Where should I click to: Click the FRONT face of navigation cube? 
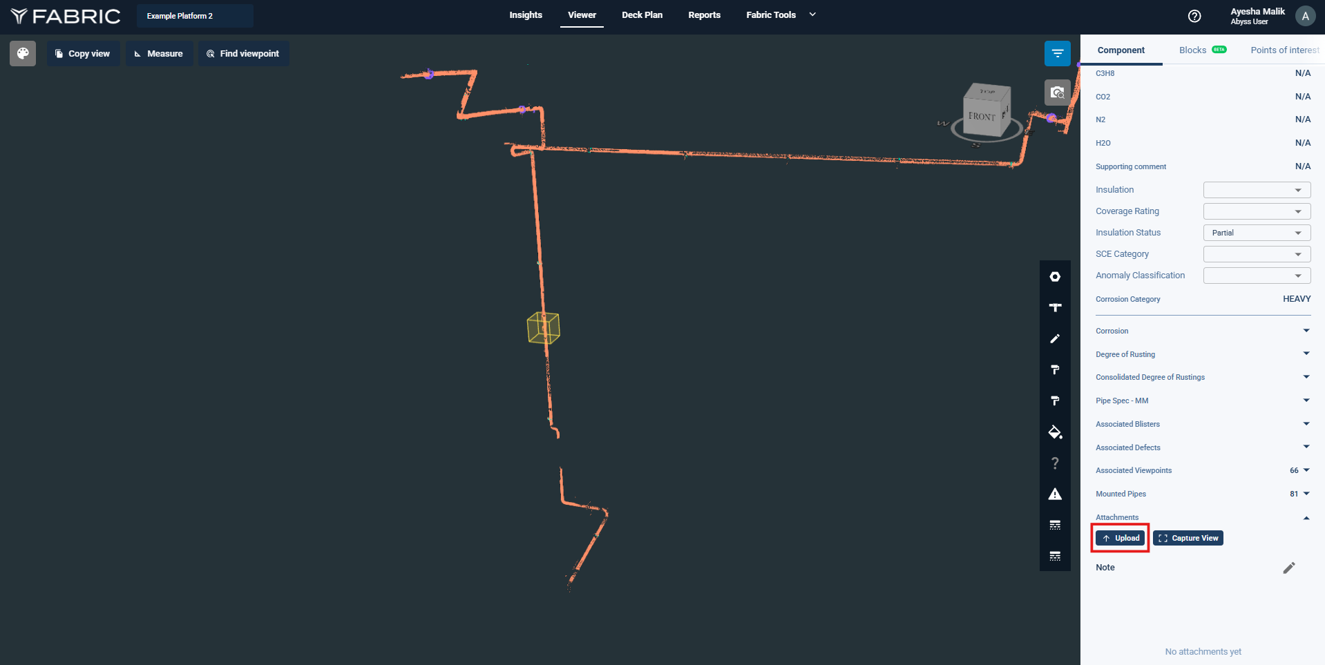pos(982,116)
